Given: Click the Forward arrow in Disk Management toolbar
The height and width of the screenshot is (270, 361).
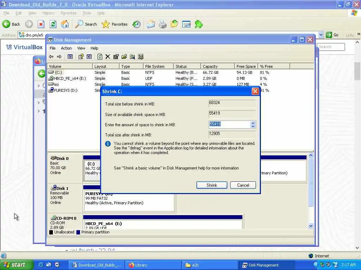Looking at the screenshot, I should coord(59,57).
